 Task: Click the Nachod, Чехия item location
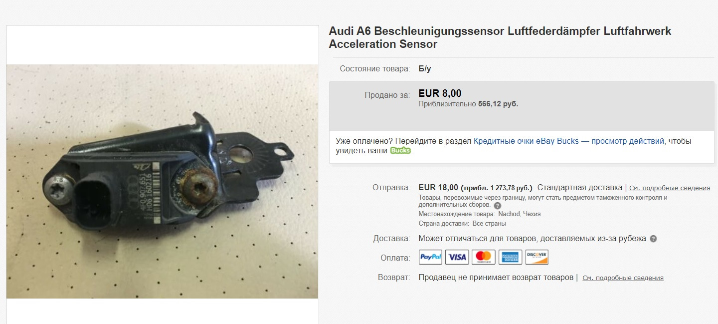520,214
